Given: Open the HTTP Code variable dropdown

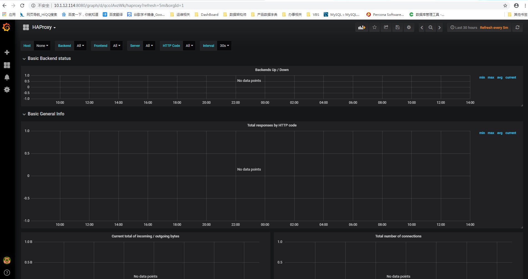Looking at the screenshot, I should tap(189, 46).
